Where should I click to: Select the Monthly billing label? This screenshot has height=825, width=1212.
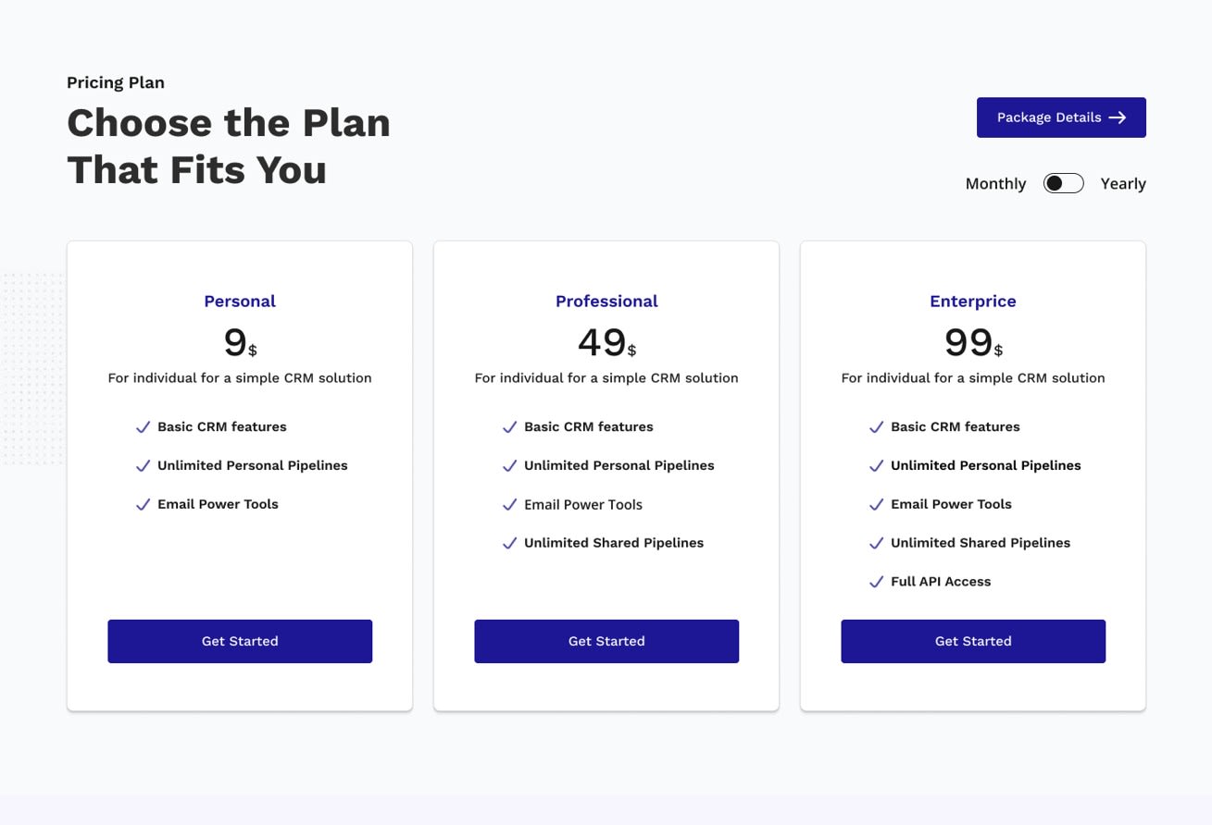click(x=995, y=184)
